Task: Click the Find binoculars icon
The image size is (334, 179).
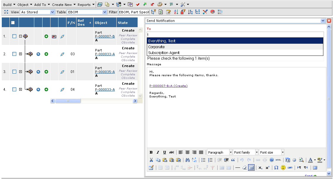Action: click(x=187, y=160)
